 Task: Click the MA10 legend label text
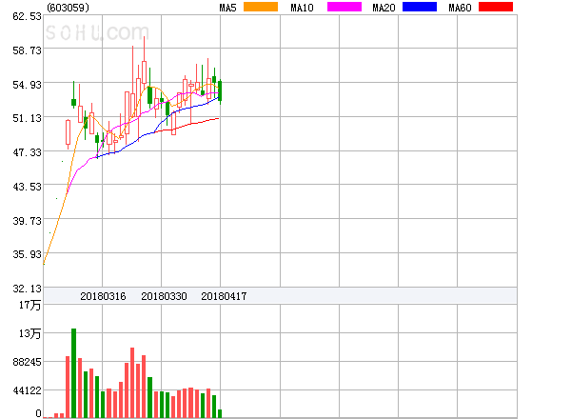302,8
